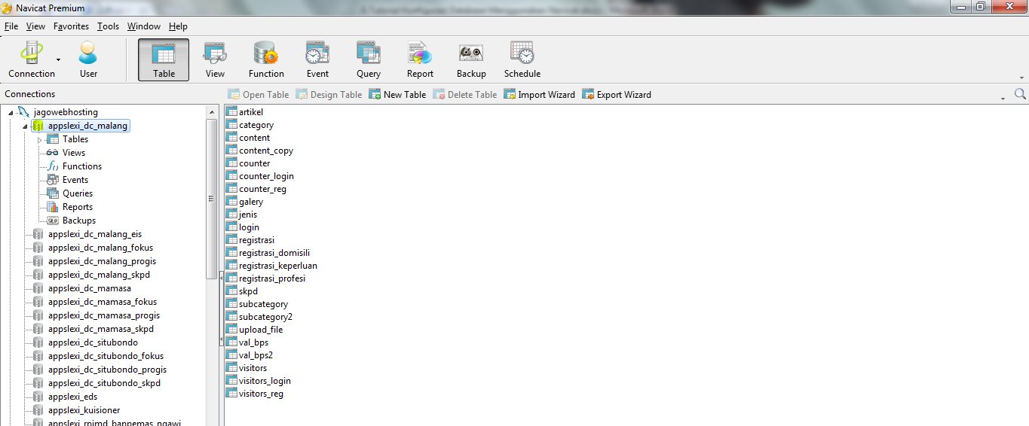Viewport: 1029px width, 426px height.
Task: Open the main toolbar overflow arrow
Action: coord(1022,78)
